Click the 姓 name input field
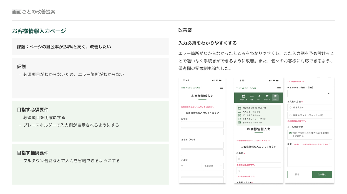347x194 pixels. coord(258,159)
